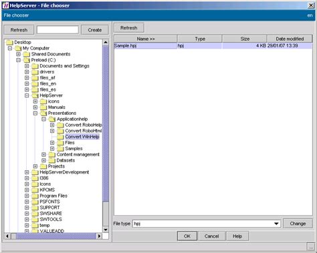Click the Create button
Viewport: 317px width, 253px height.
[95, 30]
